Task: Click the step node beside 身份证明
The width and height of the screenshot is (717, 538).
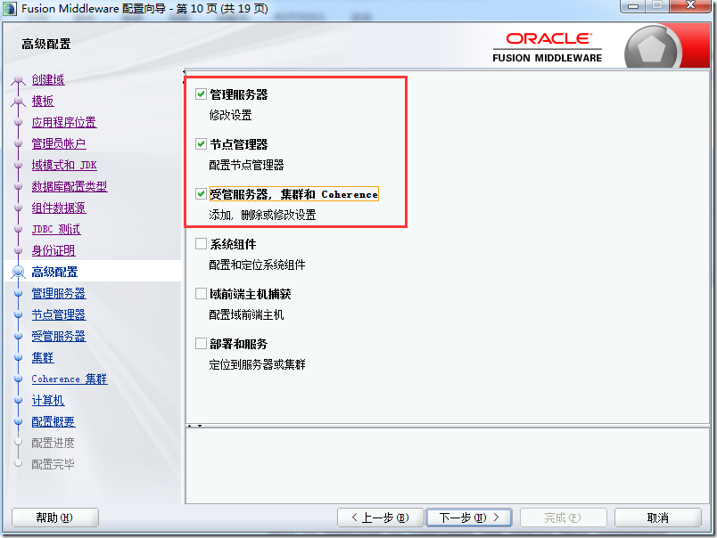Action: click(x=19, y=250)
